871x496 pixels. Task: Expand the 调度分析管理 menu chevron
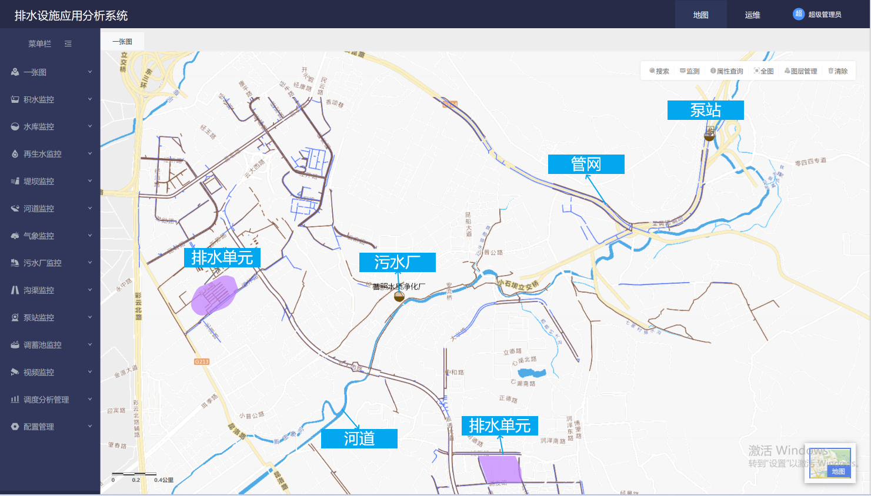point(90,399)
